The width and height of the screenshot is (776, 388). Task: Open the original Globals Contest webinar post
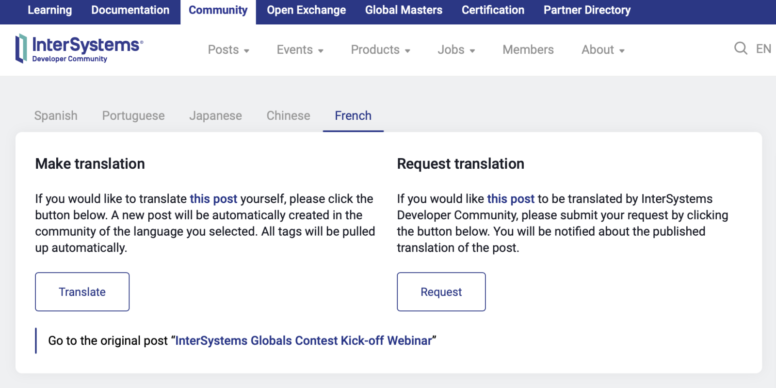(303, 341)
